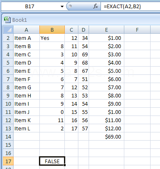
Task: Click cell containing Item F
Action: [26, 79]
